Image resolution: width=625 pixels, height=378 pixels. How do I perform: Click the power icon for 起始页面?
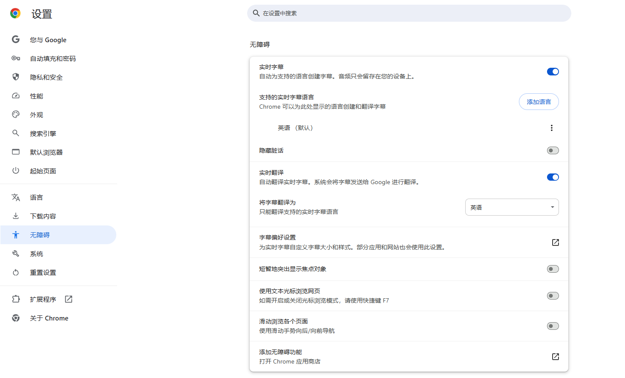tap(16, 171)
